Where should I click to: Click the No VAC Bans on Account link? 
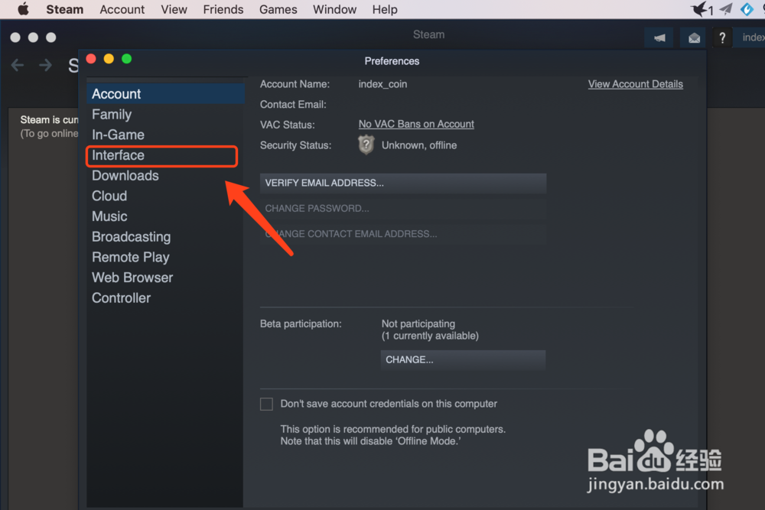(416, 125)
